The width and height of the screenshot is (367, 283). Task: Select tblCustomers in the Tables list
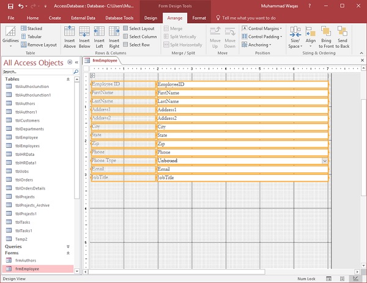pos(27,120)
